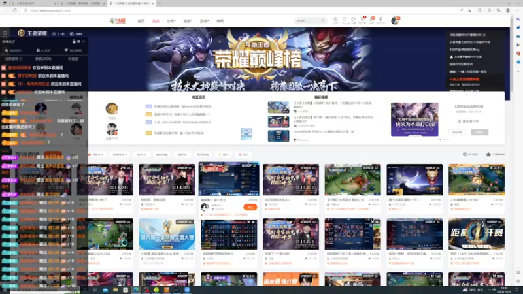Click the grey button under 七周年 promo
The width and height of the screenshot is (523, 294).
coord(480,133)
